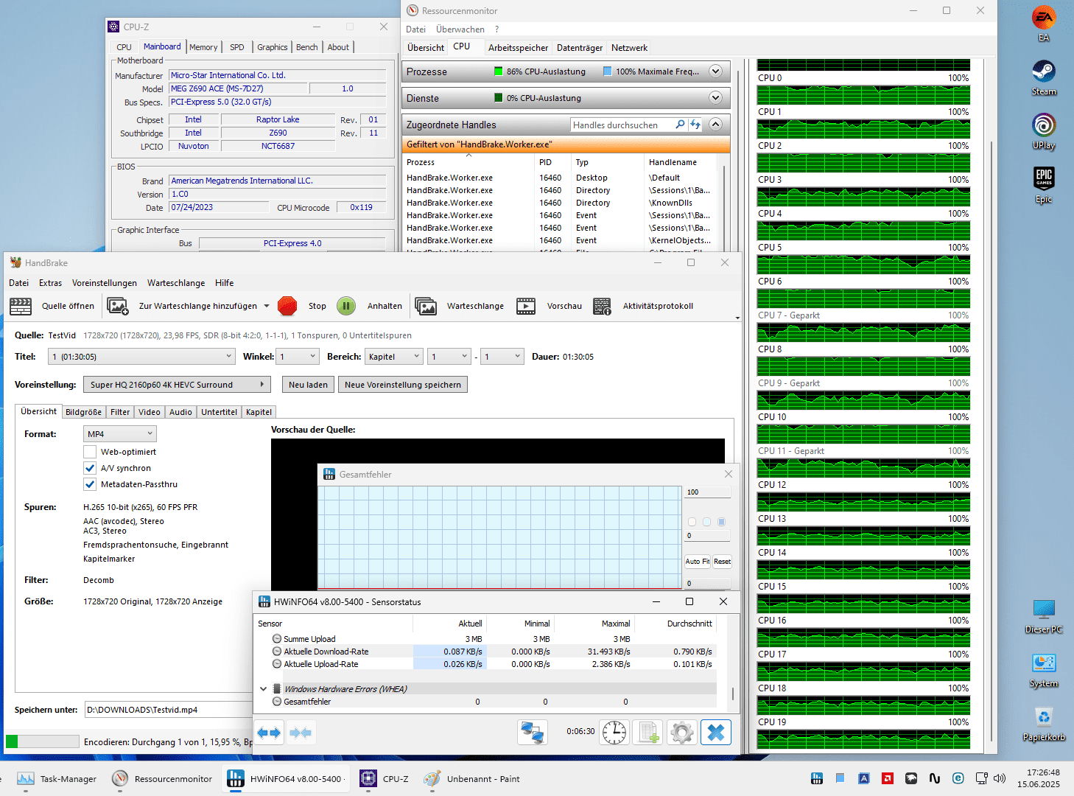
Task: Open the Voreinstellung Super HQ preset dropdown
Action: pyautogui.click(x=177, y=385)
